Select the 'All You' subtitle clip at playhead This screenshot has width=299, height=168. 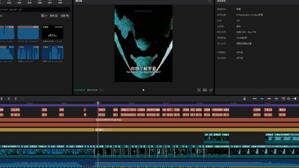(x=102, y=114)
